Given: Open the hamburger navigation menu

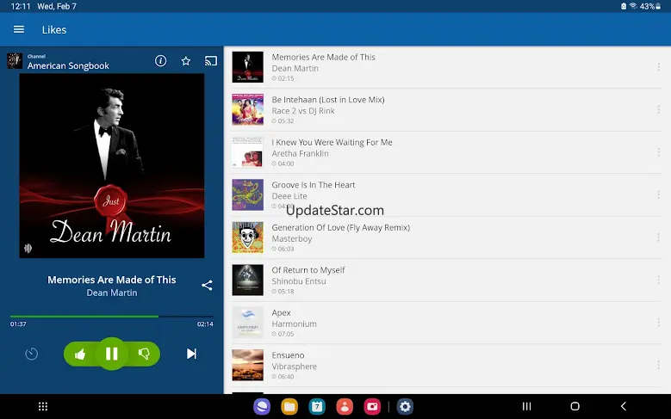Looking at the screenshot, I should (x=19, y=29).
